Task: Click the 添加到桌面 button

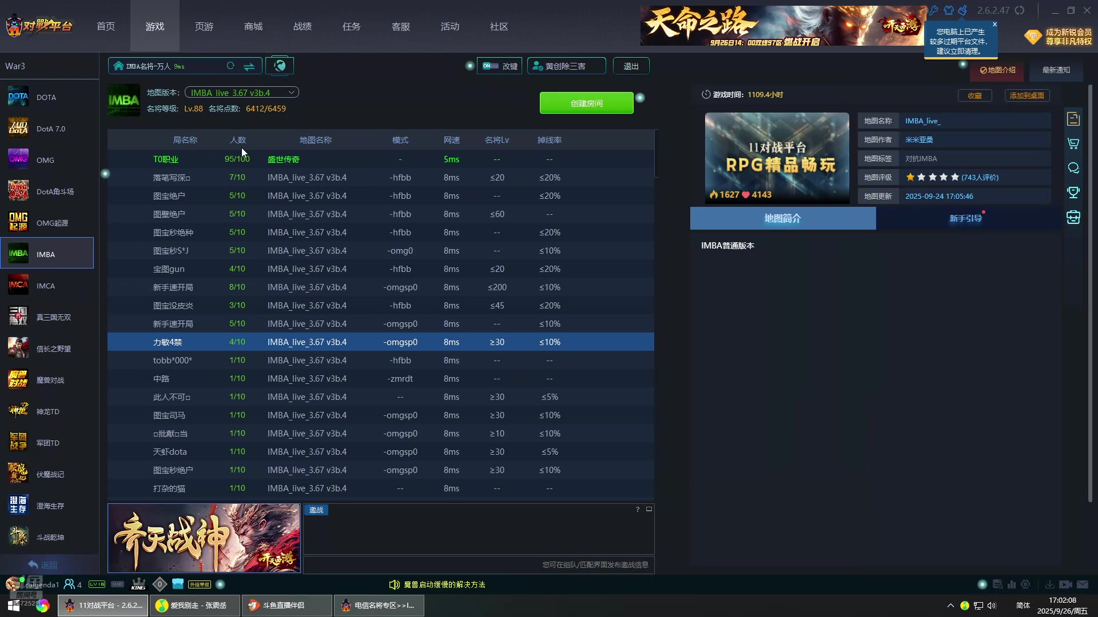Action: [1027, 96]
